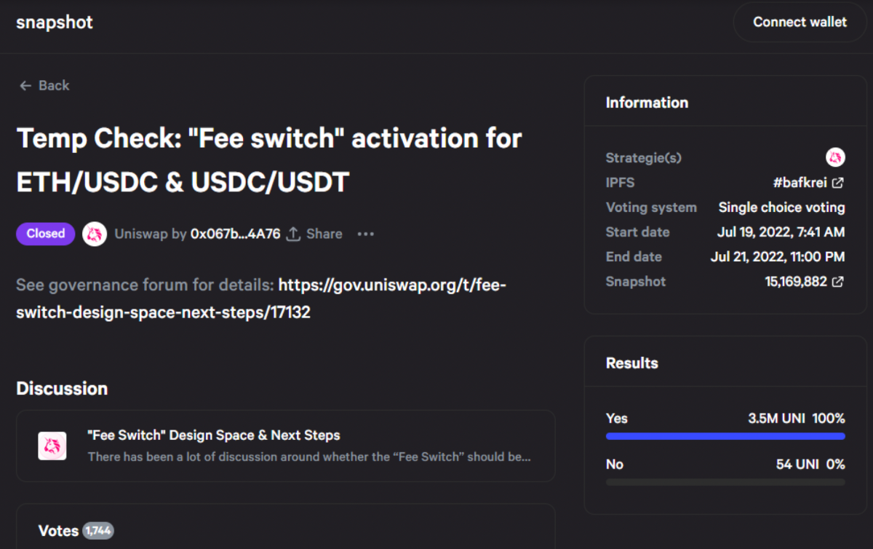The width and height of the screenshot is (873, 549).
Task: Click the IPFS label in Information
Action: (x=621, y=182)
